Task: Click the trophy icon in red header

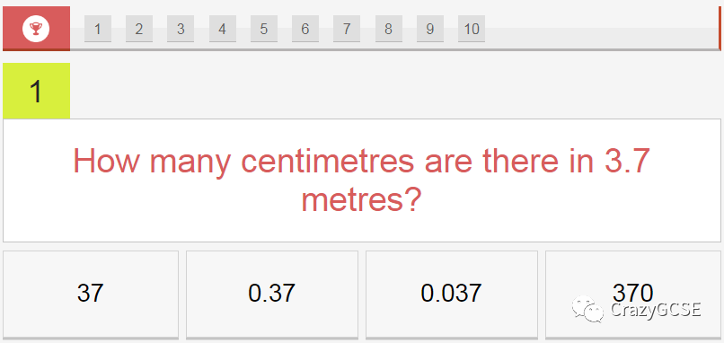Action: point(36,29)
